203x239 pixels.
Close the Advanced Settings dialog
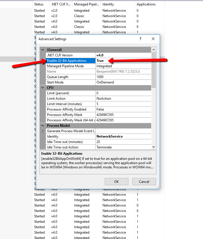[x=153, y=39]
